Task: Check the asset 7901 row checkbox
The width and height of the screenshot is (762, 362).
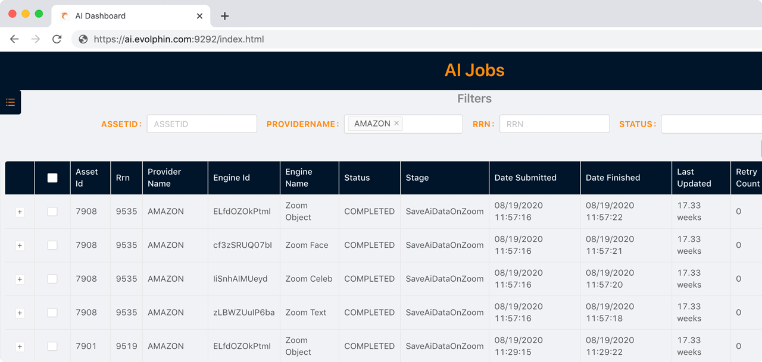Action: (52, 346)
